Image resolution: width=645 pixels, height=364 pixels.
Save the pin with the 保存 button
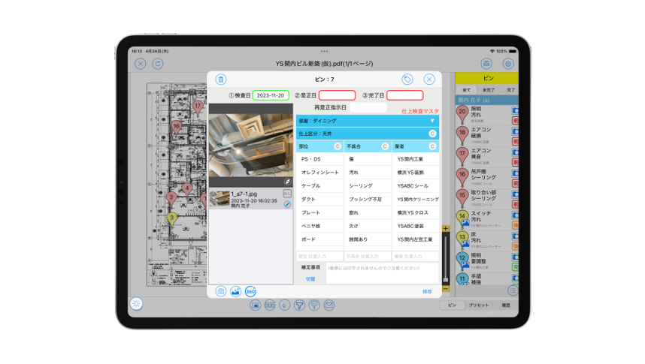(x=427, y=291)
